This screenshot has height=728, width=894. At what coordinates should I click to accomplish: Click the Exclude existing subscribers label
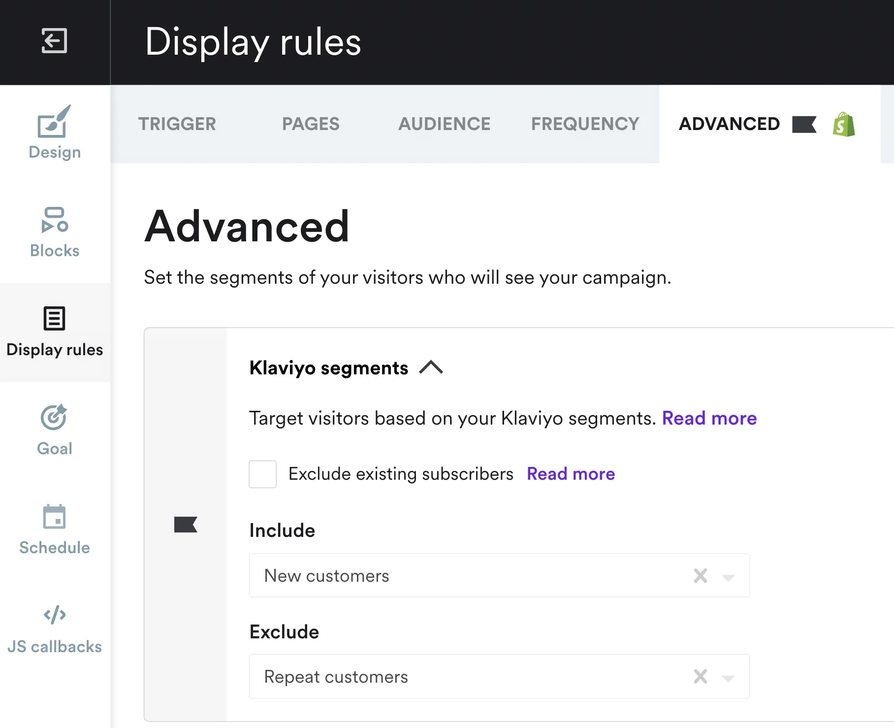tap(401, 474)
